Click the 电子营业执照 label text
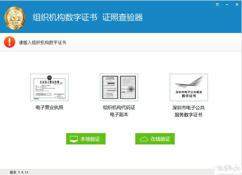 click(49, 108)
